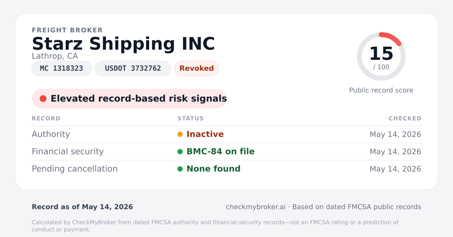
Task: Click the red dot beside Elevated risk signals
Action: coord(43,99)
